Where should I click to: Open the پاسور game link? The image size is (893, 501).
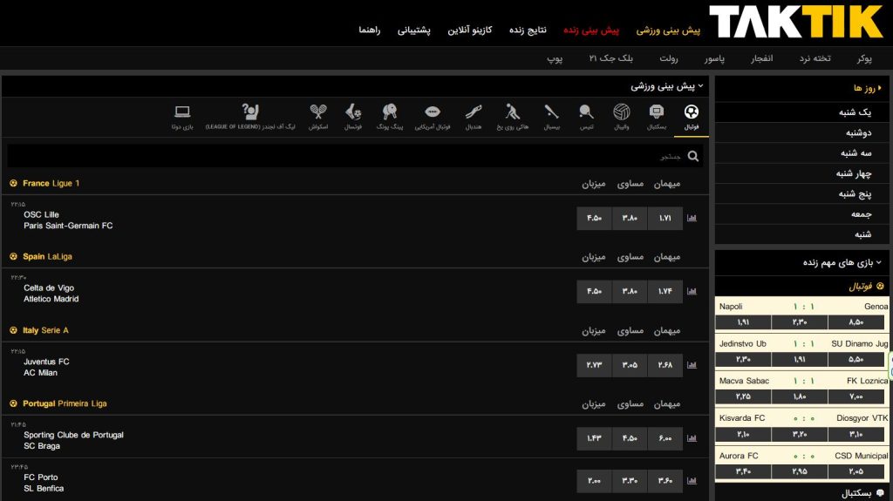(x=714, y=58)
